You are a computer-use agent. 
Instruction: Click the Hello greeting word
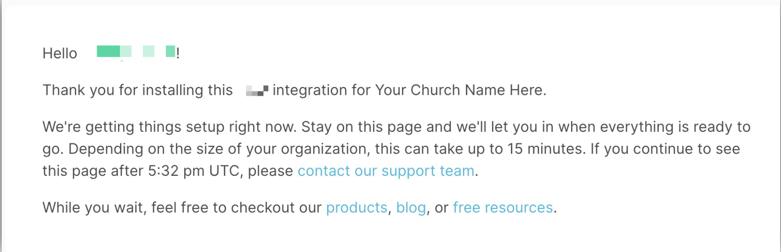60,53
